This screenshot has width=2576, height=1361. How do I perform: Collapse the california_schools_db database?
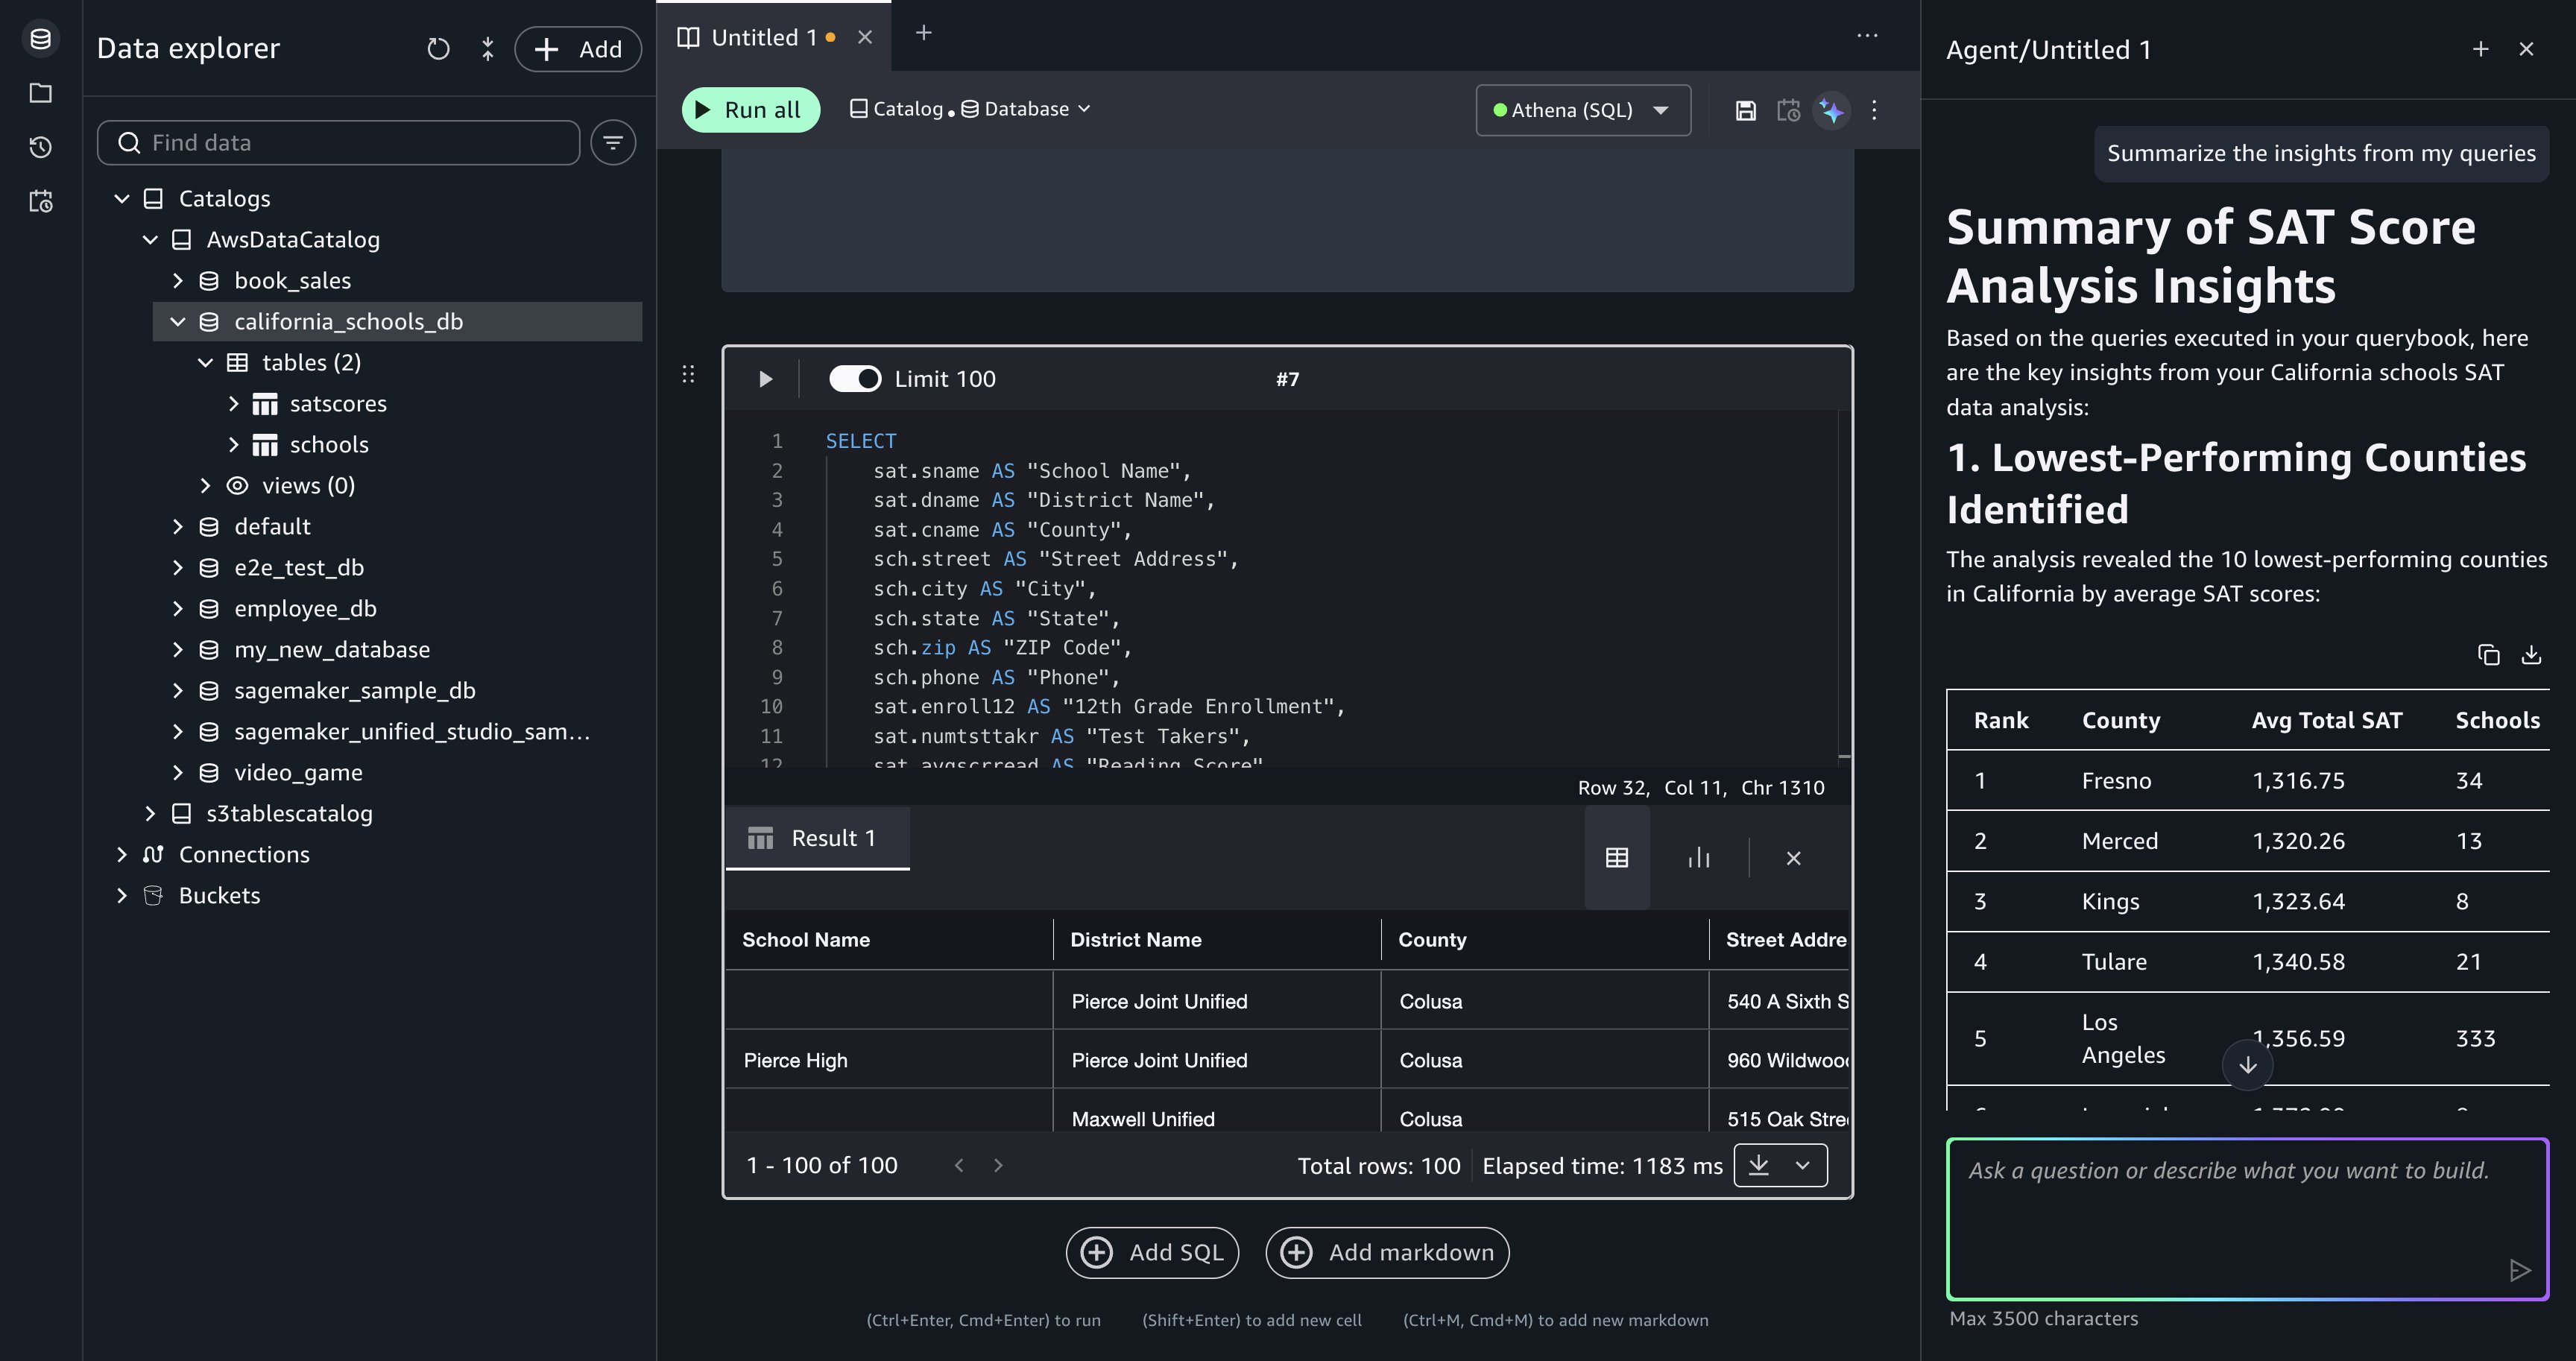178,322
